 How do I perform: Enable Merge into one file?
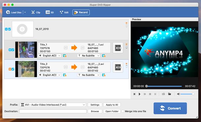123,111
